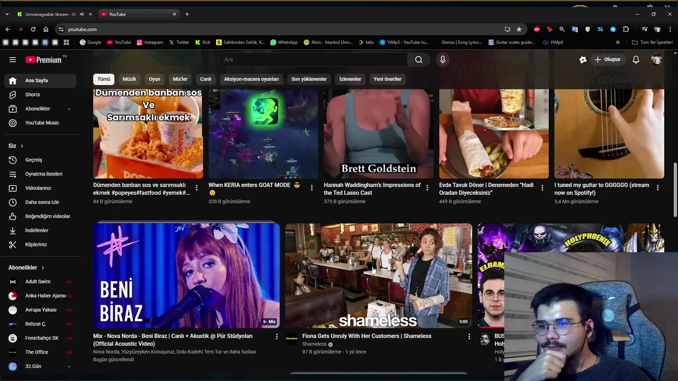
Task: Play the Beni Biraz Mix thumbnail
Action: point(186,276)
